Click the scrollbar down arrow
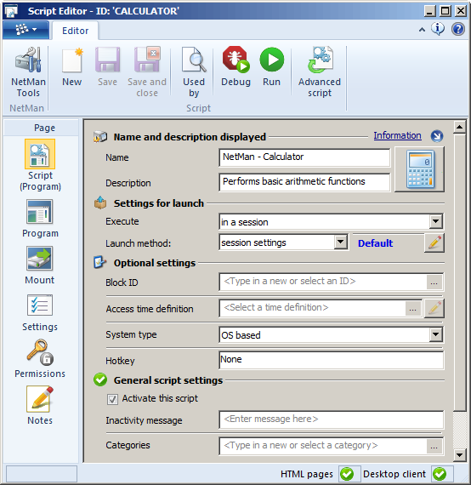471x485 pixels. (x=460, y=454)
